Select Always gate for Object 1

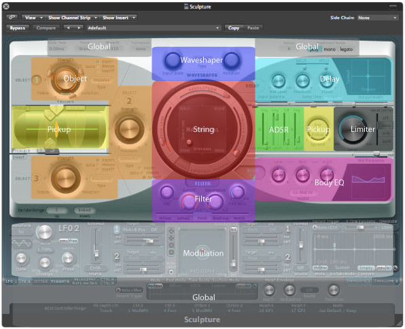(105, 66)
